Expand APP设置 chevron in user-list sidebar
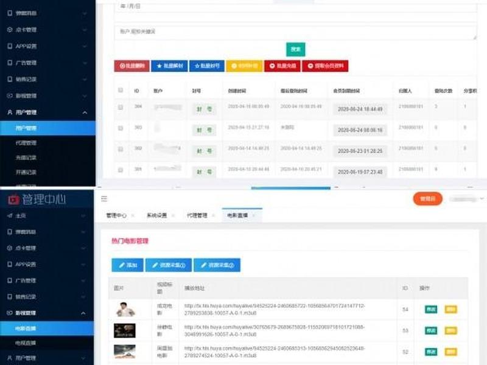487x365 pixels. [x=85, y=46]
